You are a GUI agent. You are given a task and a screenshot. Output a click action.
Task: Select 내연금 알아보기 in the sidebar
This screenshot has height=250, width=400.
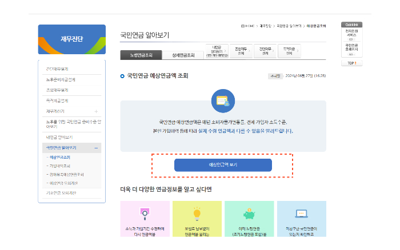[59, 138]
